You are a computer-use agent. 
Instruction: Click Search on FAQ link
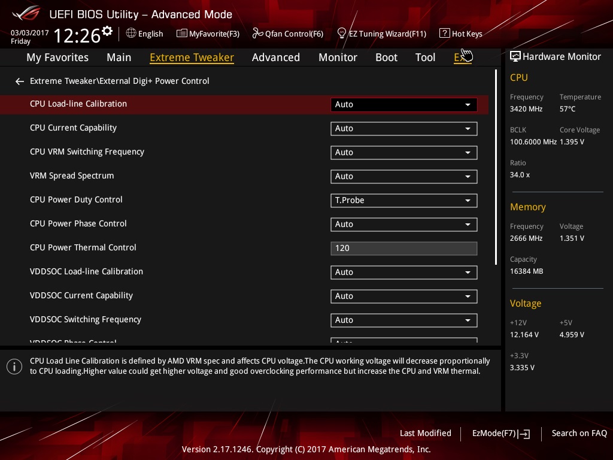(579, 433)
